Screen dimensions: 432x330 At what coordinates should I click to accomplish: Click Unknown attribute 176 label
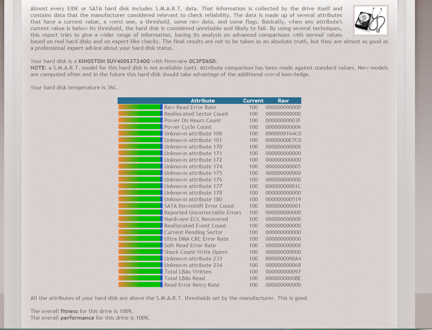click(x=193, y=180)
